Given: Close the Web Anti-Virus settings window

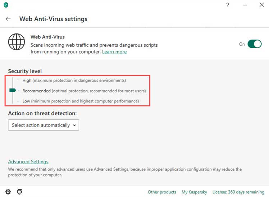Looking at the screenshot, I should [x=261, y=5].
